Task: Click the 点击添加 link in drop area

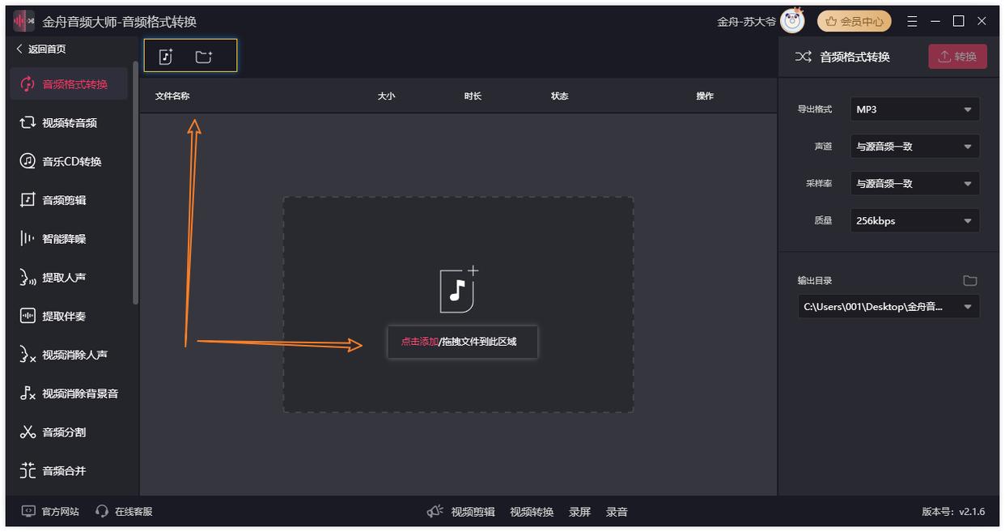Action: 419,342
